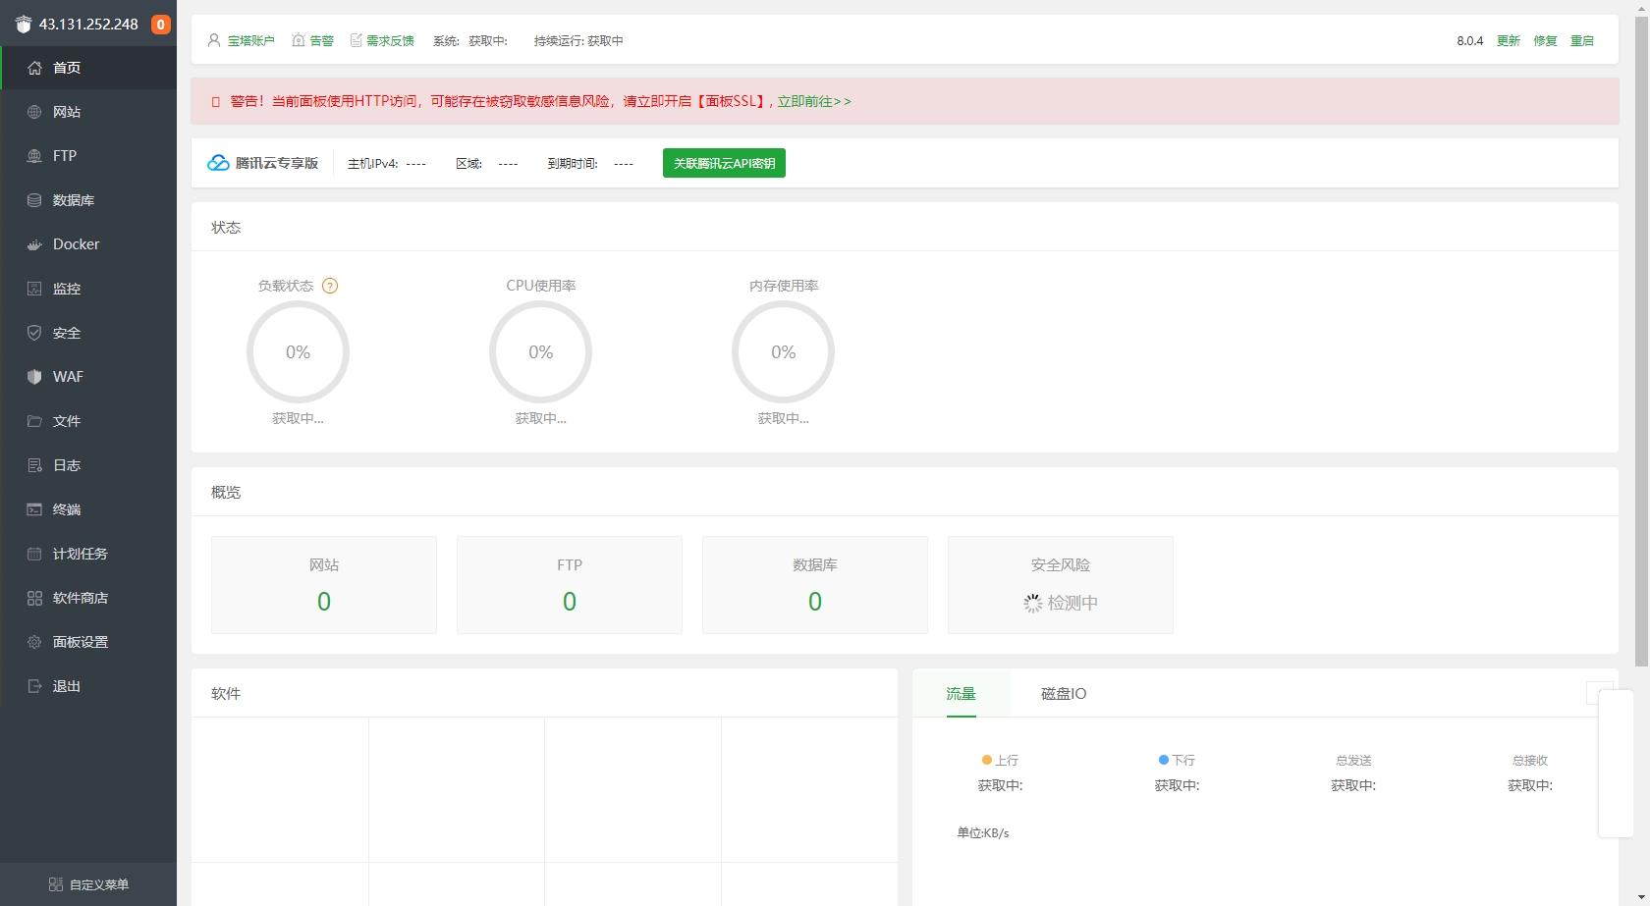Click the 内存使用率 memory gauge circle
Viewport: 1650px width, 906px height.
783,352
